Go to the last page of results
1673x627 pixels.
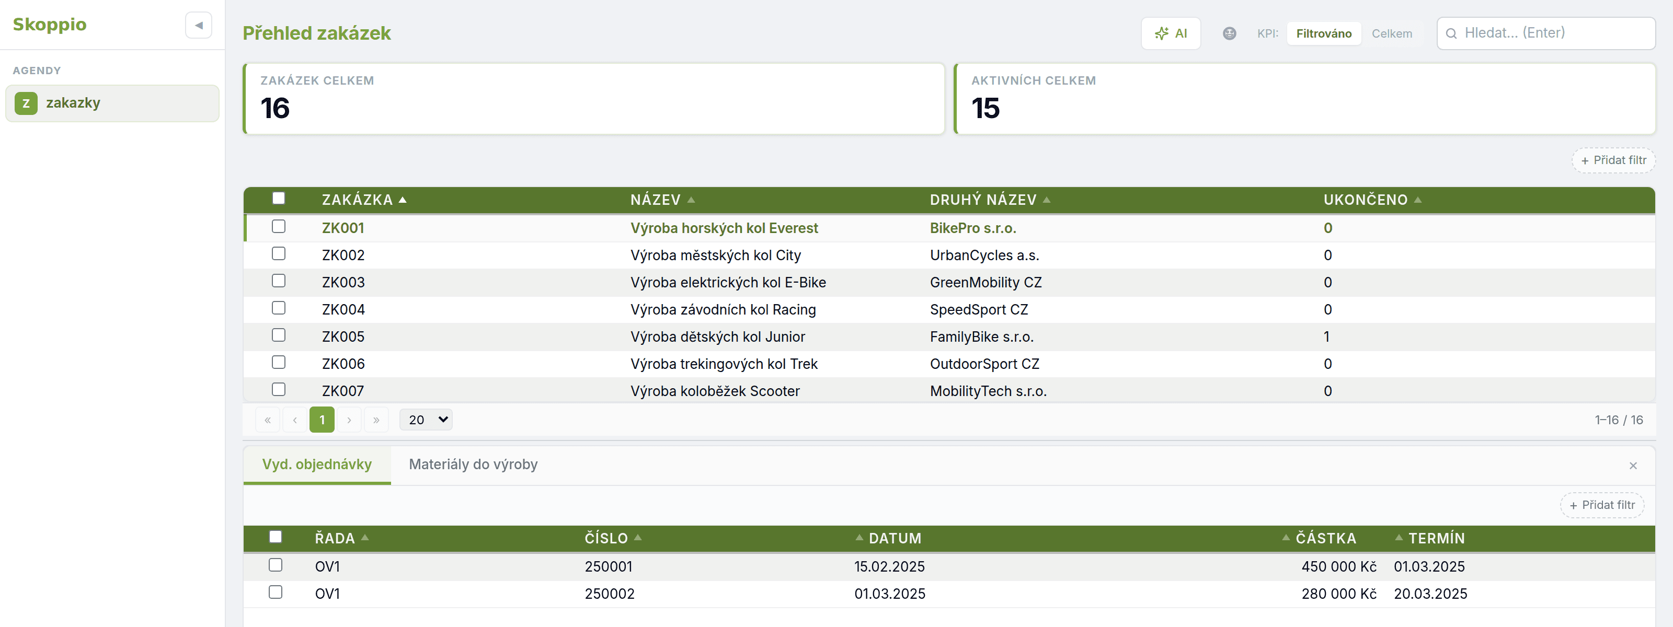pyautogui.click(x=376, y=420)
